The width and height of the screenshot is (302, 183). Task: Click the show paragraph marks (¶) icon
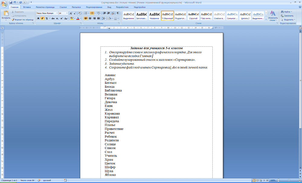[118, 13]
